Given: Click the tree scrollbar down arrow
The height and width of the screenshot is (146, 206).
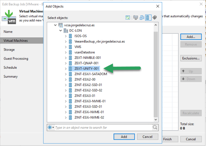Looking at the screenshot, I should (156, 119).
